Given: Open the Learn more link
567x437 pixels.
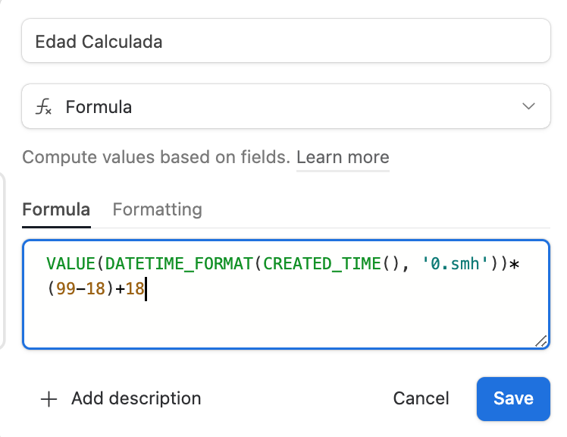Looking at the screenshot, I should (x=343, y=158).
